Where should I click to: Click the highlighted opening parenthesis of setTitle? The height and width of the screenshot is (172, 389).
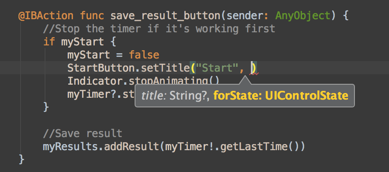coord(193,68)
